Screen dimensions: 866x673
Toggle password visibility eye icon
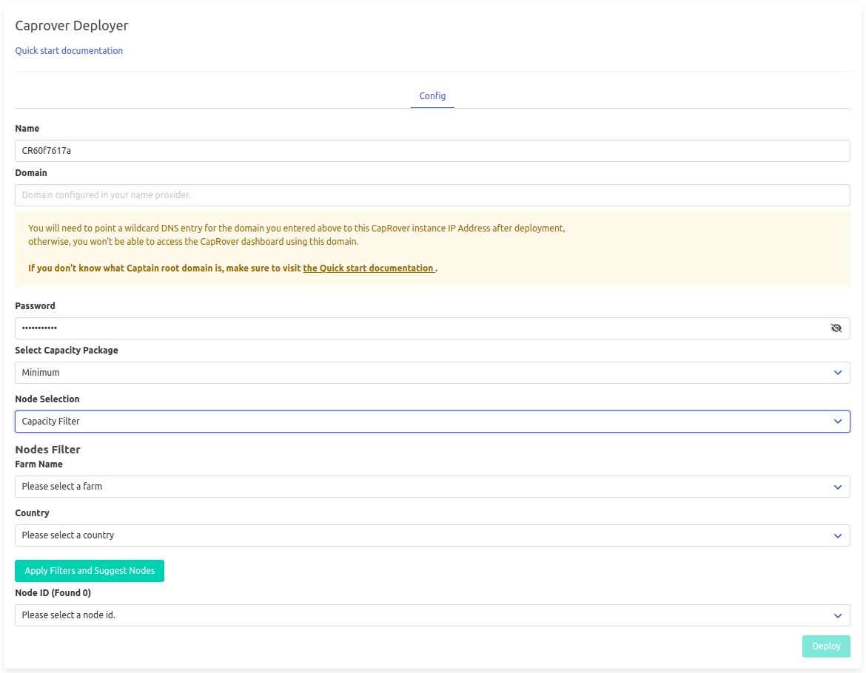click(x=836, y=328)
